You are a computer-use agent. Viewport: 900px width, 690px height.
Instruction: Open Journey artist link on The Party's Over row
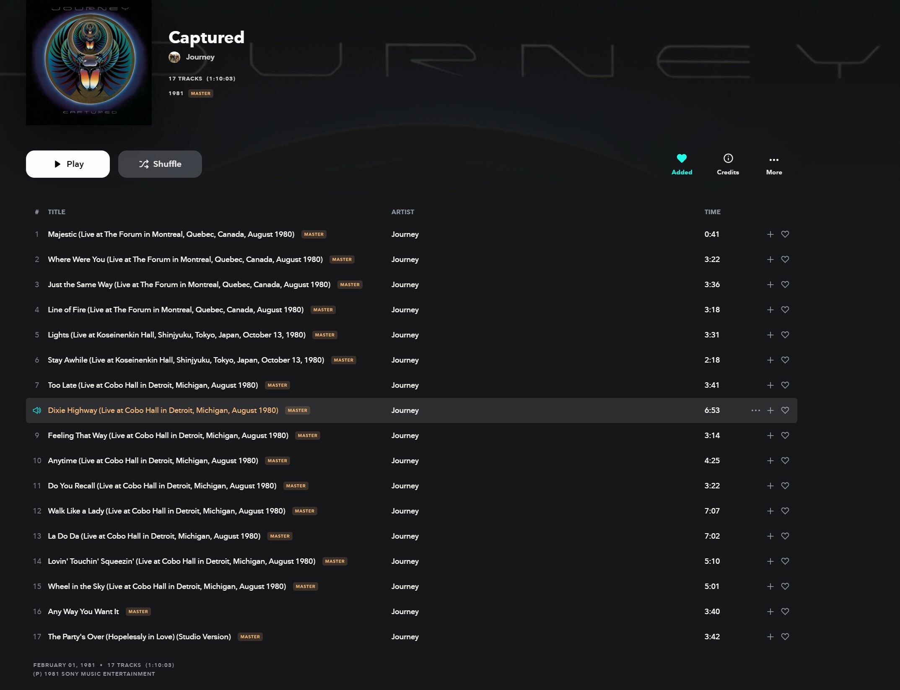405,637
